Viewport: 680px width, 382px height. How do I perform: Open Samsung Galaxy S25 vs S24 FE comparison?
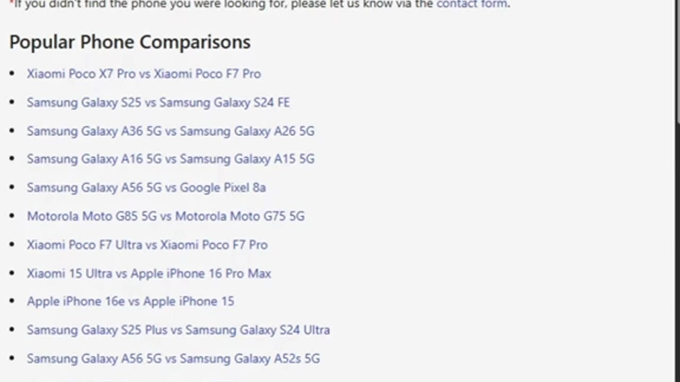click(158, 102)
